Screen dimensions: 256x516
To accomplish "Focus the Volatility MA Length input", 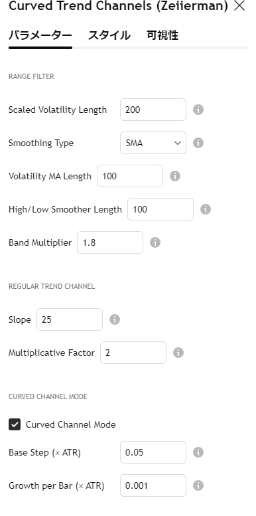I will click(130, 176).
